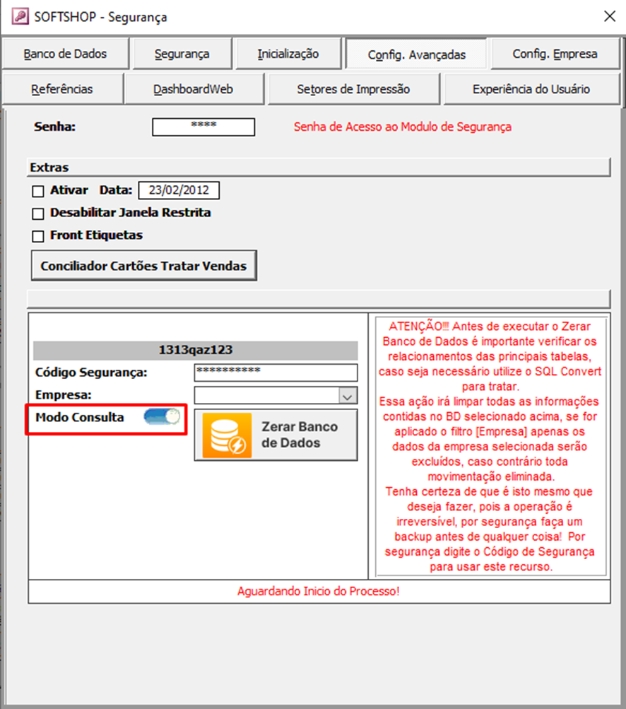Open the Referências tab
This screenshot has height=709, width=626.
coord(62,89)
